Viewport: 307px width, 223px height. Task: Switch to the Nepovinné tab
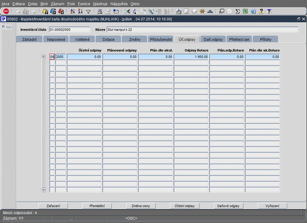click(x=56, y=40)
